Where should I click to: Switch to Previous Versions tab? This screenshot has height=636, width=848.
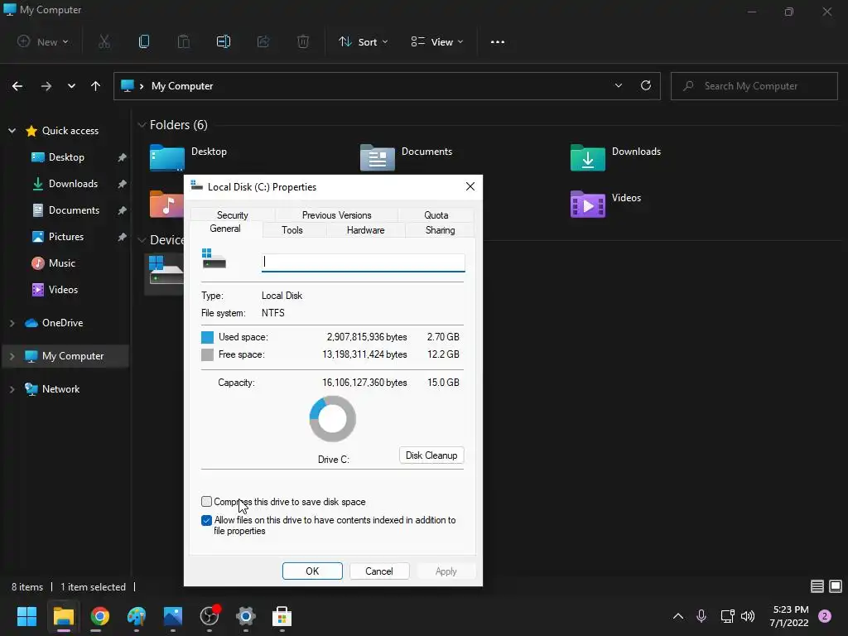coord(336,214)
